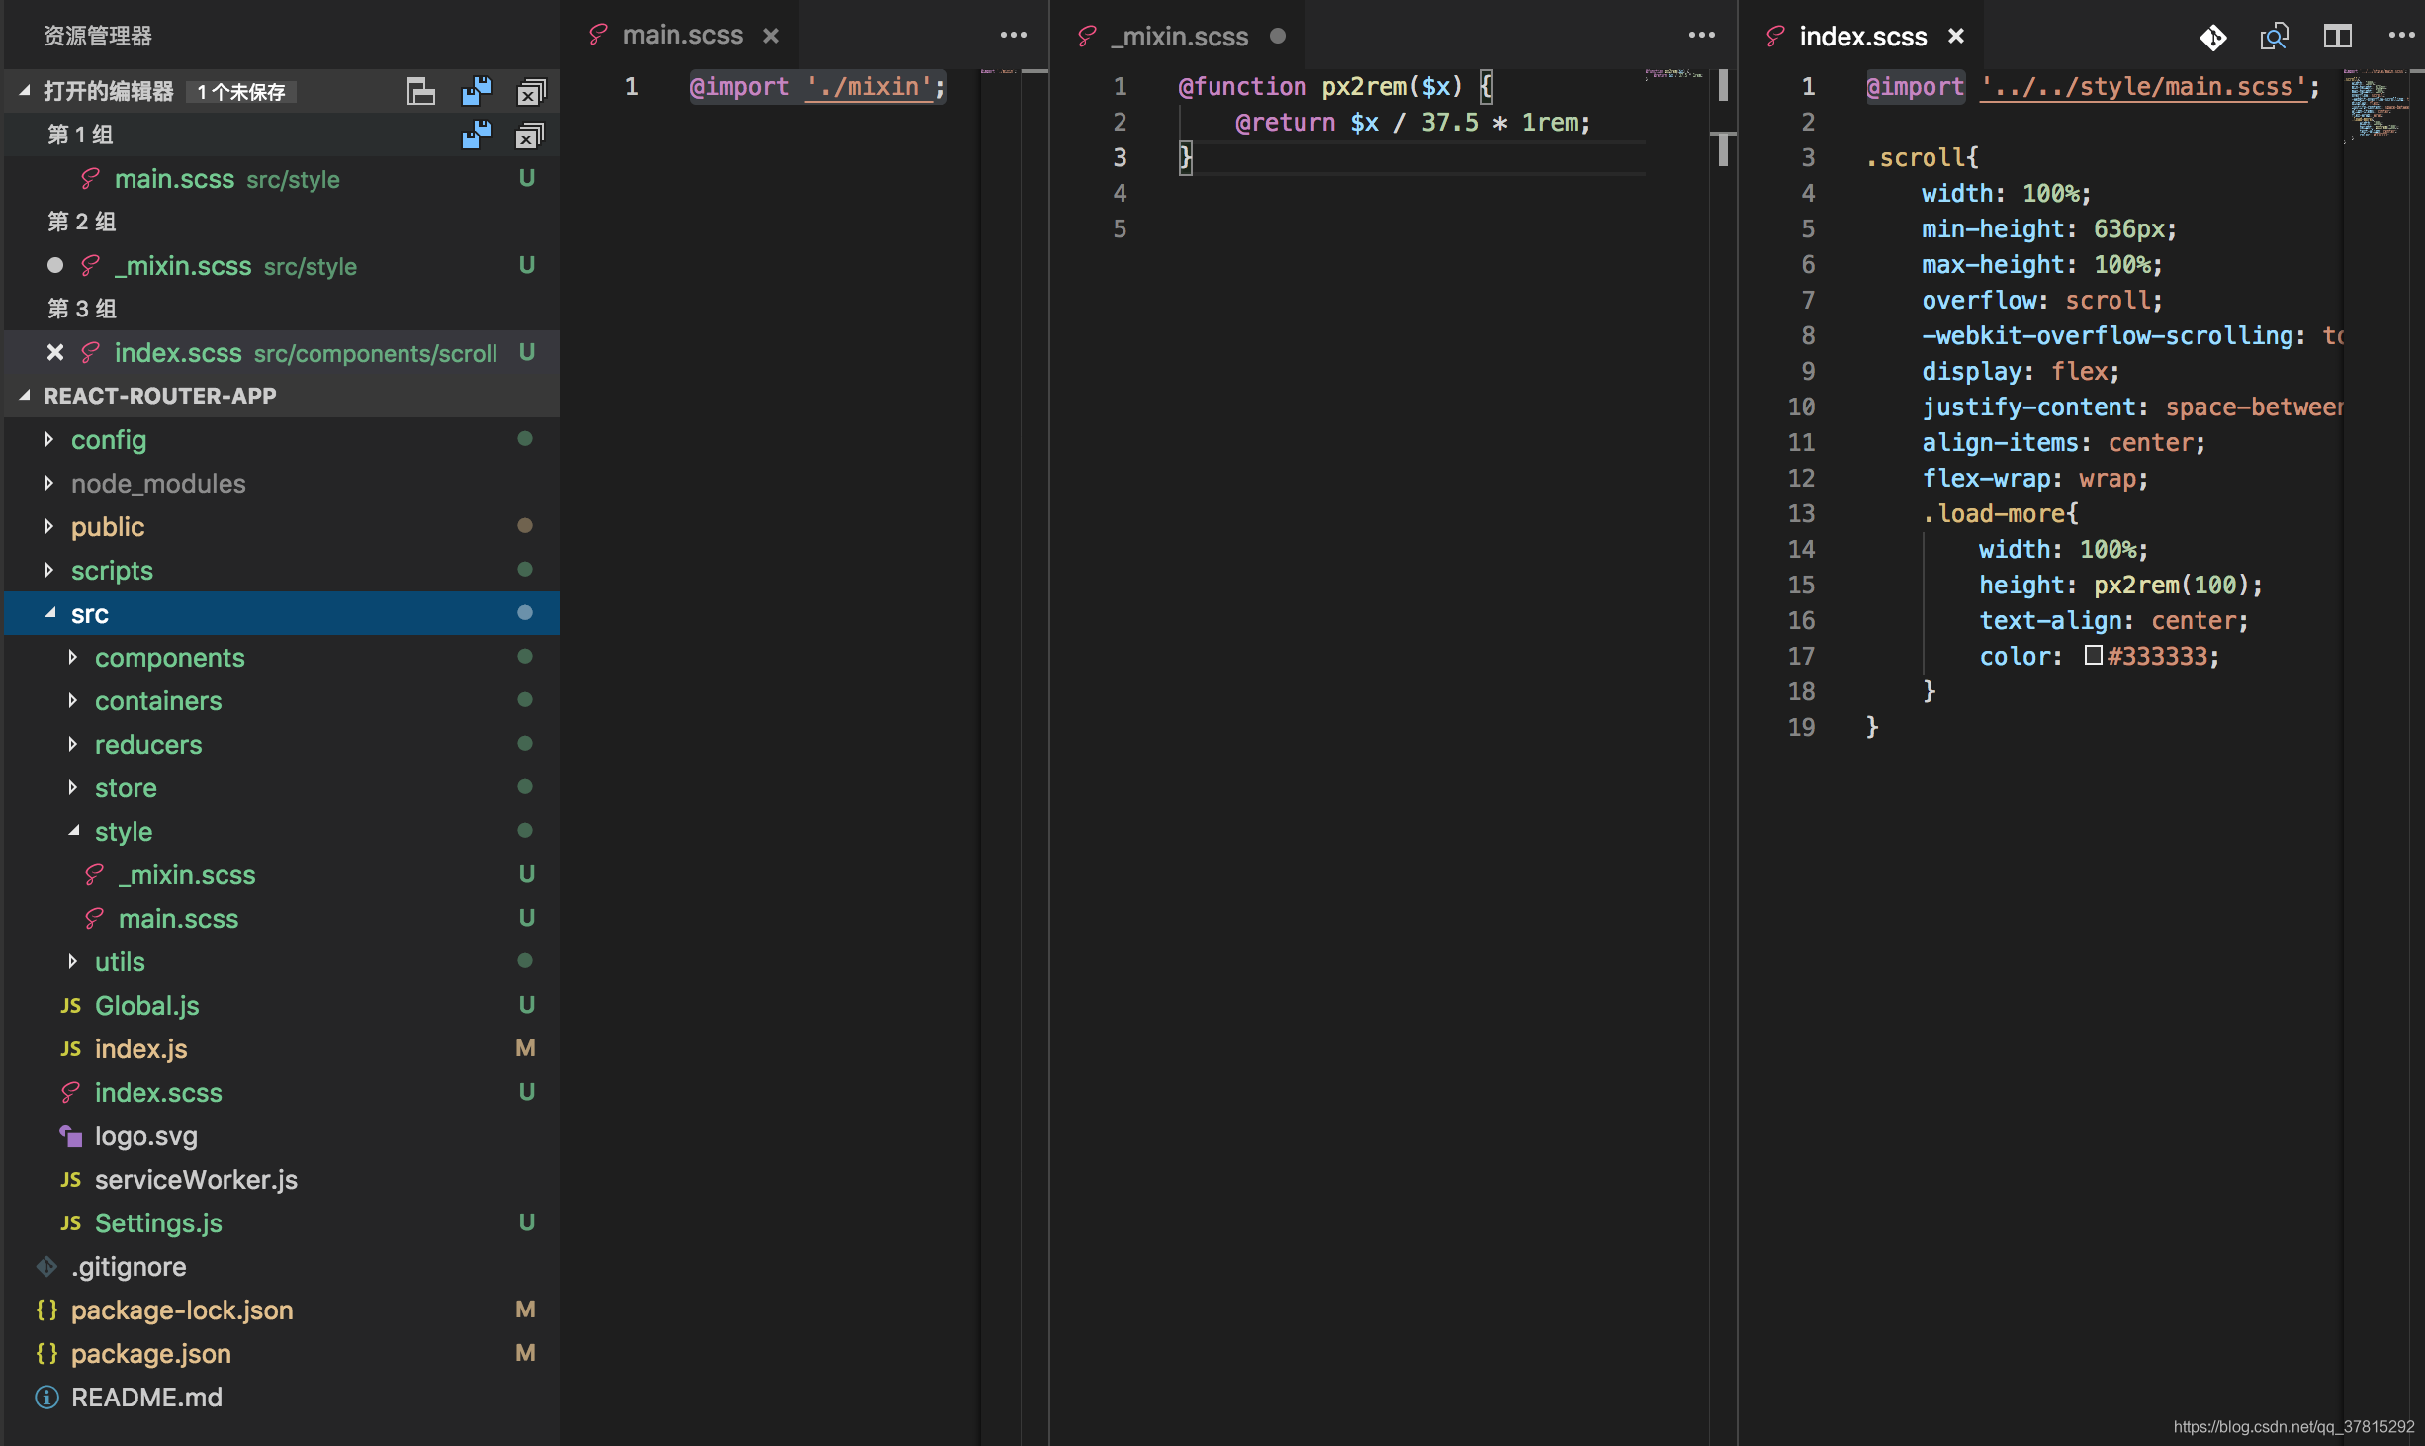The image size is (2425, 1446).
Task: Expand the public folder
Action: coord(48,526)
